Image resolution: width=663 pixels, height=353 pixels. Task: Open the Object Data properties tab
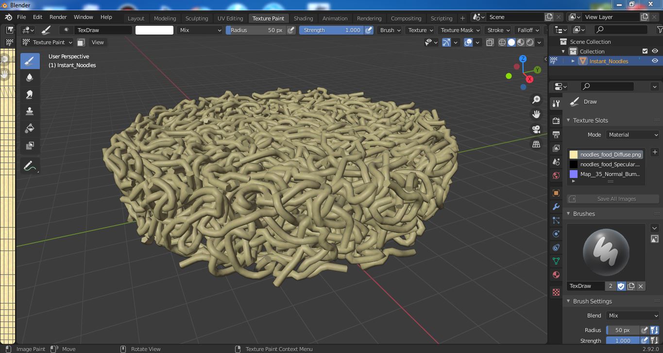tap(556, 261)
